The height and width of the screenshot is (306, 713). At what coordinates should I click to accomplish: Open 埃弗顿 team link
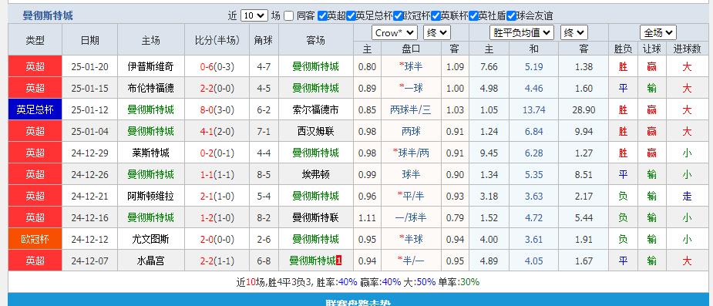(315, 175)
